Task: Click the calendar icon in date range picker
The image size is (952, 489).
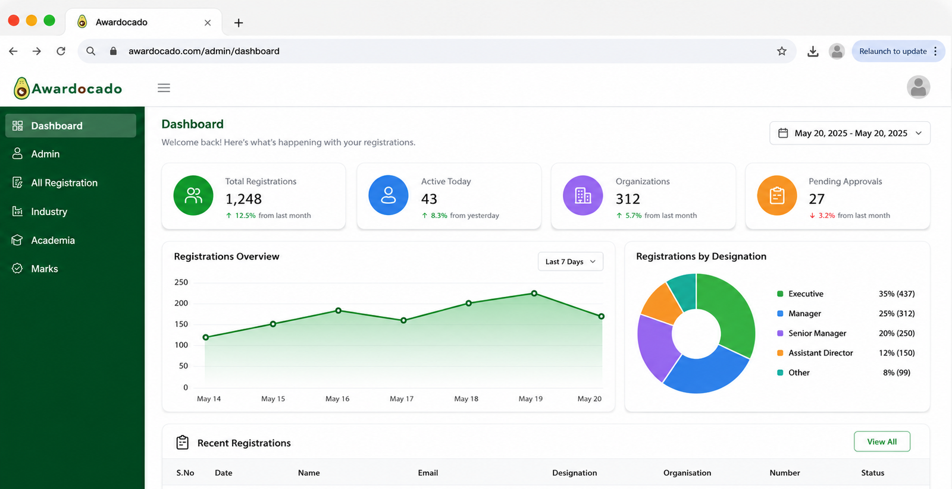Action: (783, 133)
